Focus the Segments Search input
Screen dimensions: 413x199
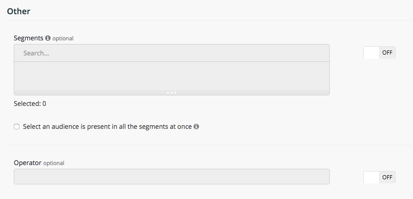[172, 53]
